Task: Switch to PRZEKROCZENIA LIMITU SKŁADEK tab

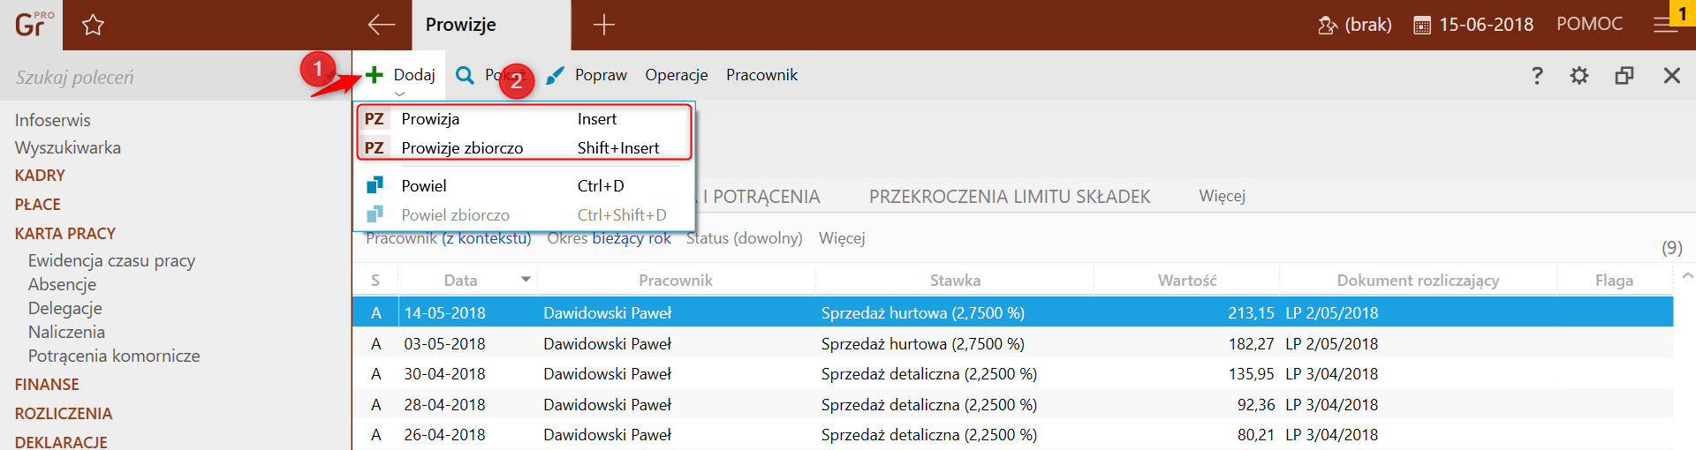Action: click(1009, 197)
